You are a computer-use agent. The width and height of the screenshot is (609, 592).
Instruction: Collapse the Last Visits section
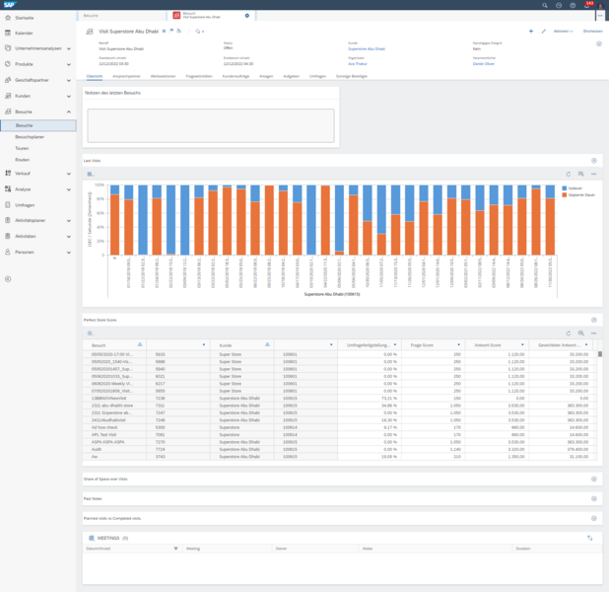pyautogui.click(x=594, y=161)
